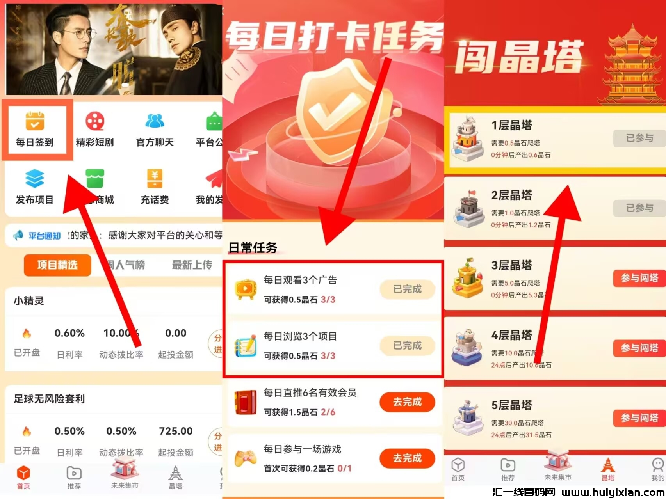The image size is (666, 499).
Task: Open the 小精灵 project card
Action: [114, 329]
